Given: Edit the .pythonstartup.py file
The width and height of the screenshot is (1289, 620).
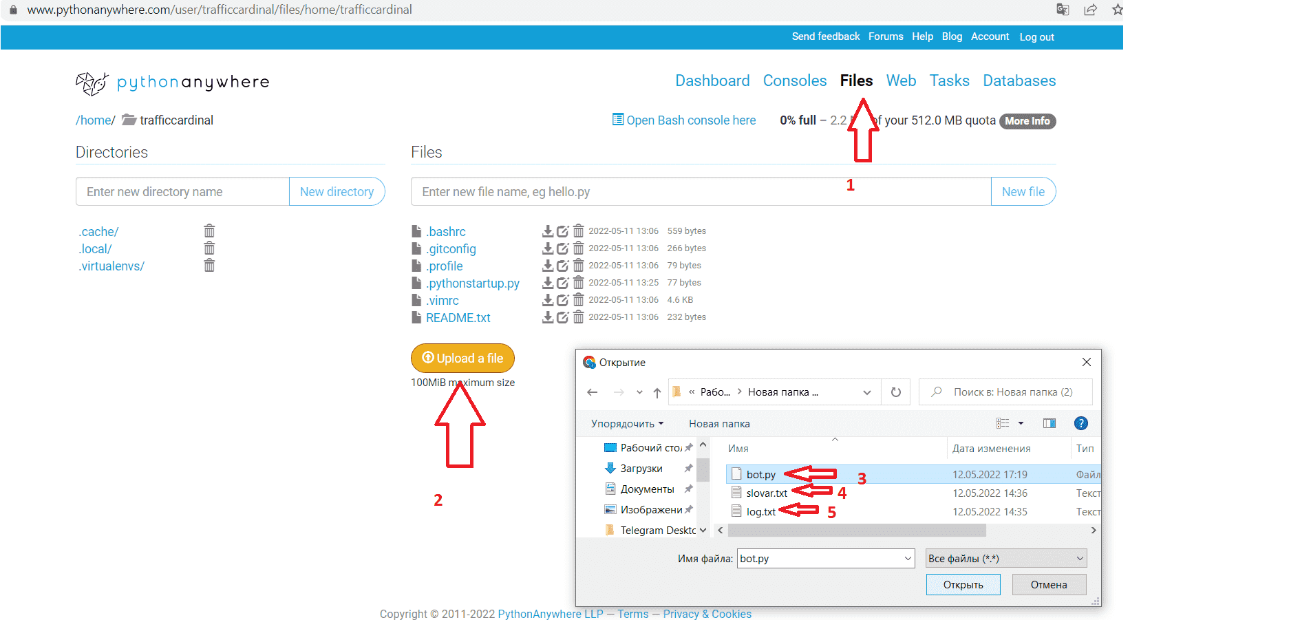Looking at the screenshot, I should [x=563, y=283].
